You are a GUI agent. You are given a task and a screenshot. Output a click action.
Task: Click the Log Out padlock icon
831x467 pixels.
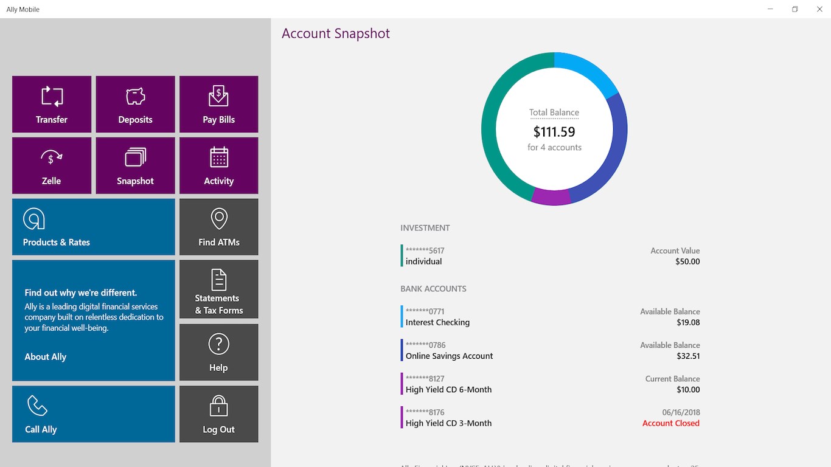click(x=218, y=406)
